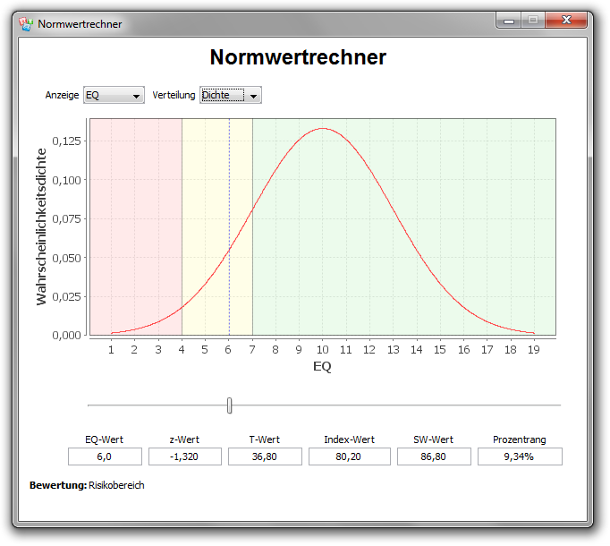Viewport: 610px width, 546px height.
Task: Click the slider handle below the chart
Action: pyautogui.click(x=230, y=405)
